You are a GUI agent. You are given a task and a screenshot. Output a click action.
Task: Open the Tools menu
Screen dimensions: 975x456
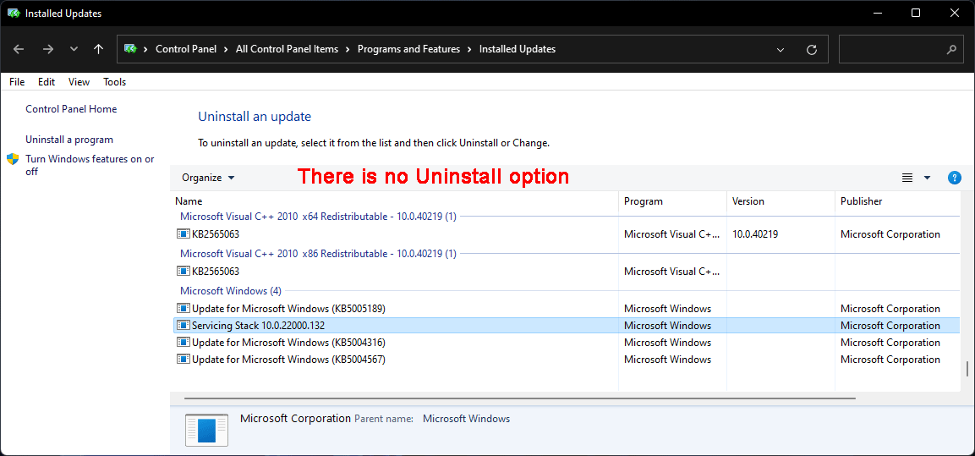[114, 81]
